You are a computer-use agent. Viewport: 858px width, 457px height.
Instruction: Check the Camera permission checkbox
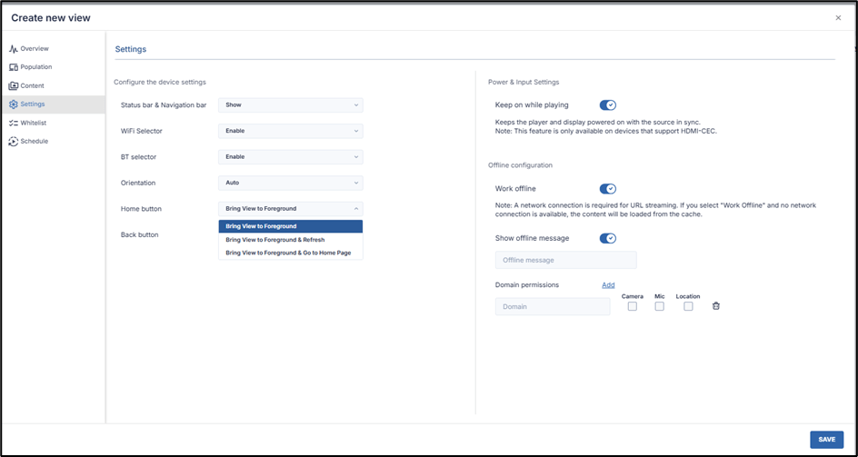click(633, 306)
